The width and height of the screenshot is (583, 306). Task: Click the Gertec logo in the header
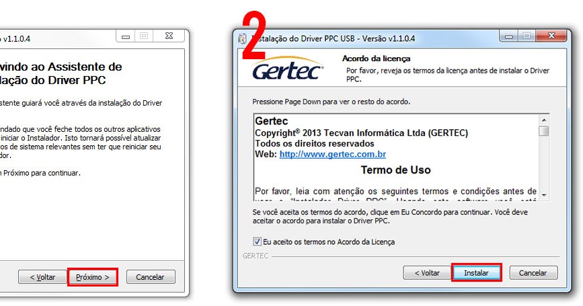coord(288,69)
